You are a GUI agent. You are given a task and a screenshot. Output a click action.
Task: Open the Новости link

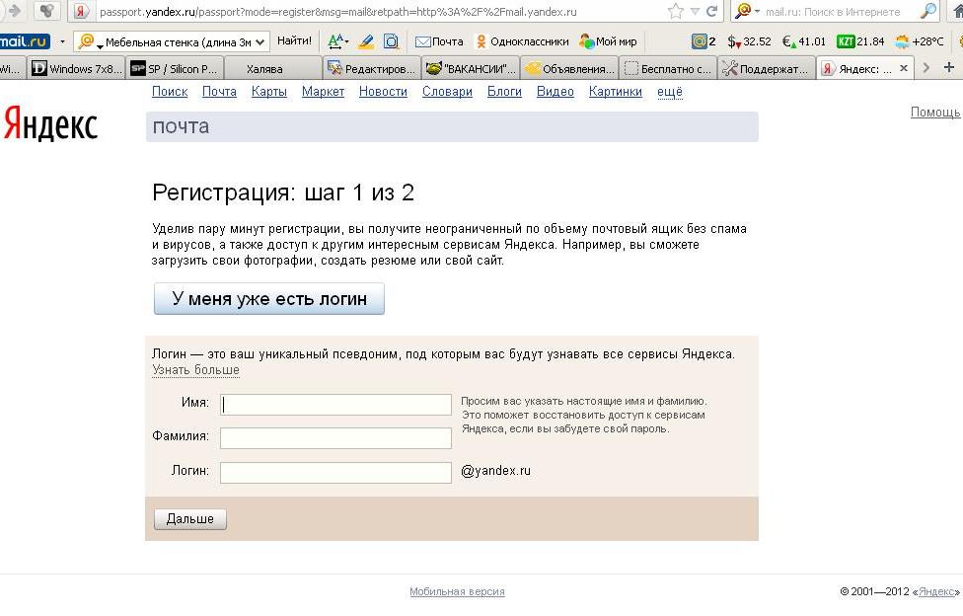[x=383, y=92]
